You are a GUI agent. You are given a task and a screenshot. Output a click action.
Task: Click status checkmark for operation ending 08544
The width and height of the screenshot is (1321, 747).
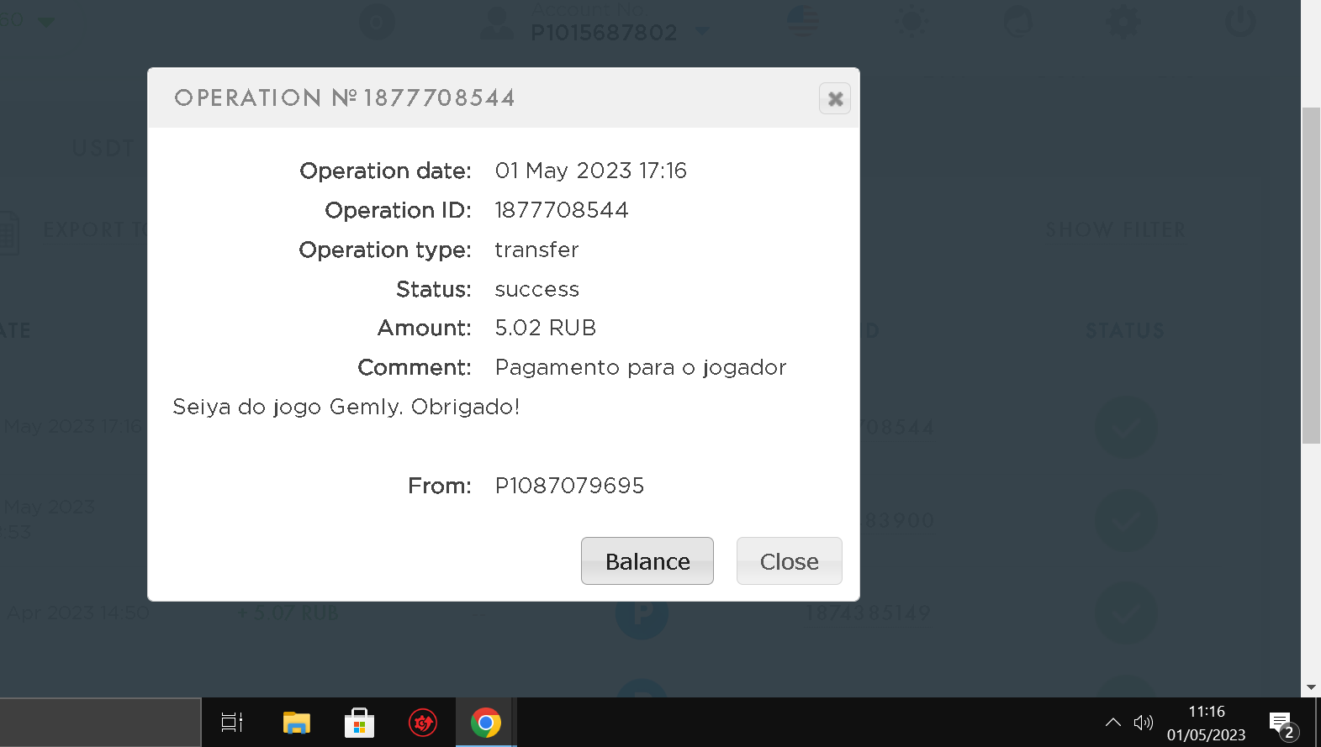pos(1126,428)
